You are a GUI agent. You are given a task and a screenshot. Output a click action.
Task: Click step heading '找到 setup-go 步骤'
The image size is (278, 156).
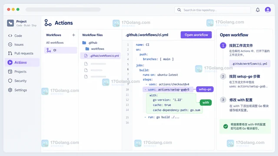[x=245, y=76]
